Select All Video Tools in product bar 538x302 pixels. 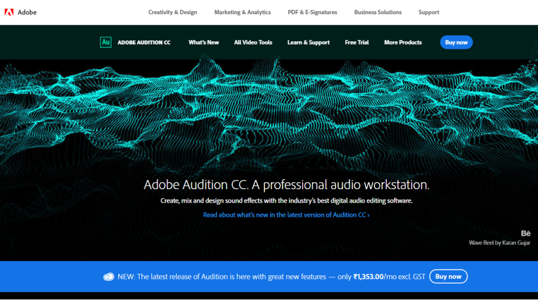(253, 42)
